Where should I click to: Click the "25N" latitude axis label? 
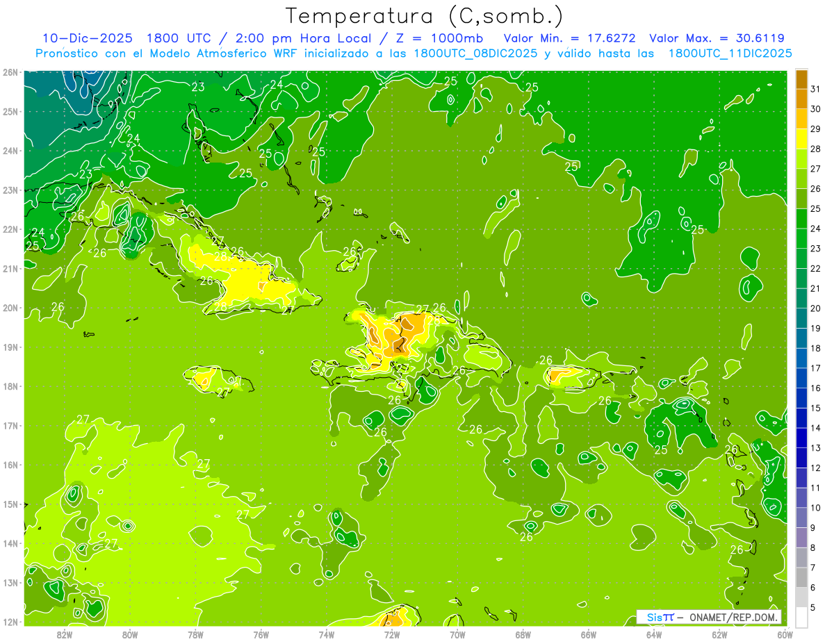click(x=10, y=111)
